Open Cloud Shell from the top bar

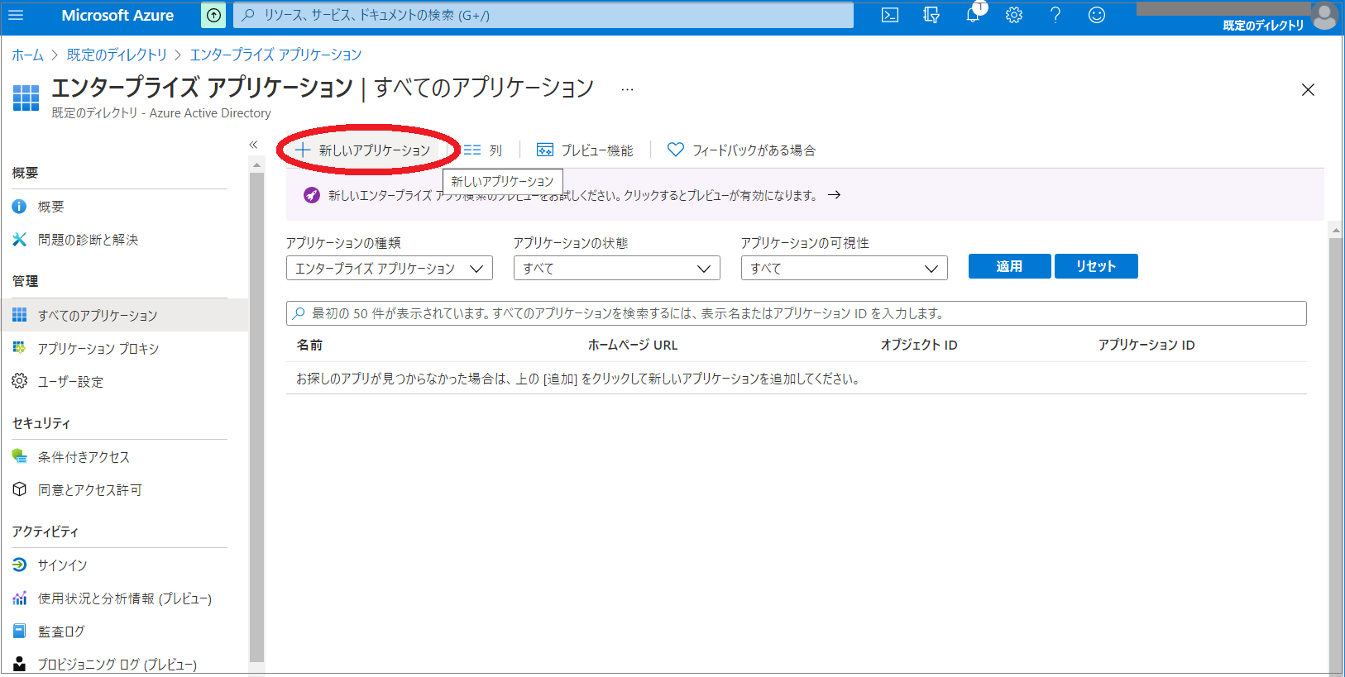click(890, 15)
